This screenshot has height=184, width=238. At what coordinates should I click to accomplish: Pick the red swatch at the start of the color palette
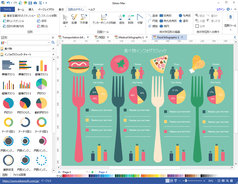pos(64,176)
